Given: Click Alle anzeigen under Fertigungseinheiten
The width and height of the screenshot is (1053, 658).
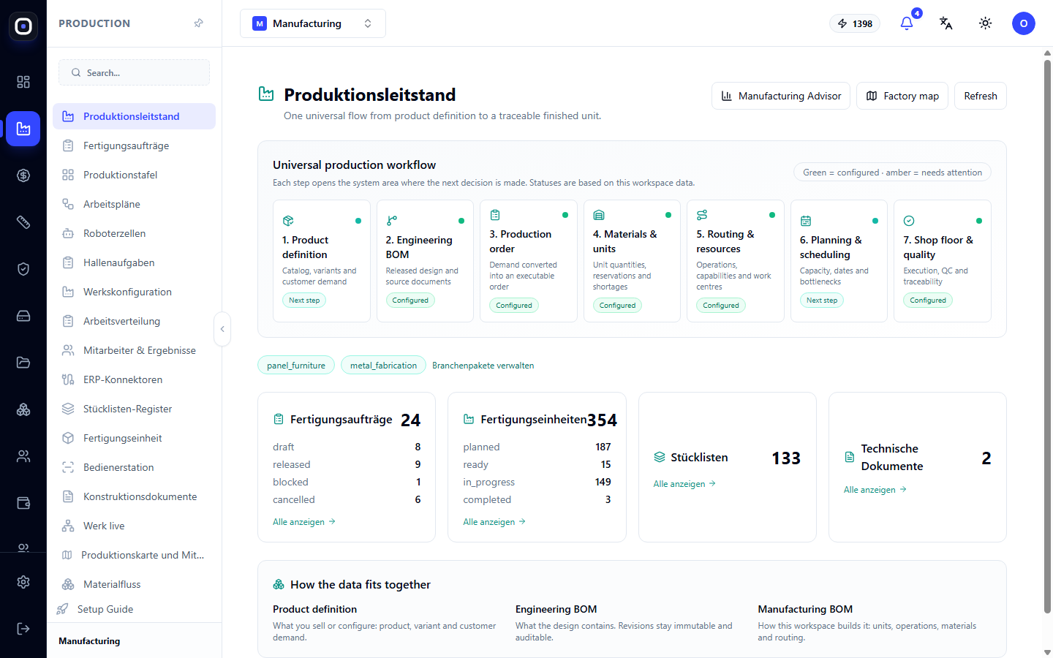Looking at the screenshot, I should [x=494, y=522].
